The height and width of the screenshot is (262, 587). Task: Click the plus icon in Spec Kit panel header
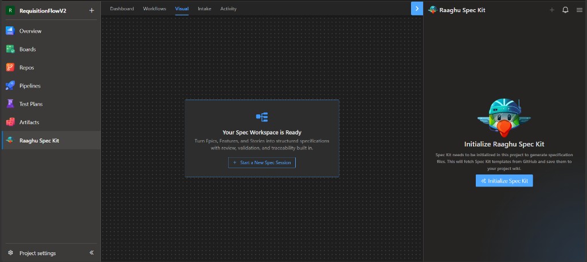click(x=552, y=10)
